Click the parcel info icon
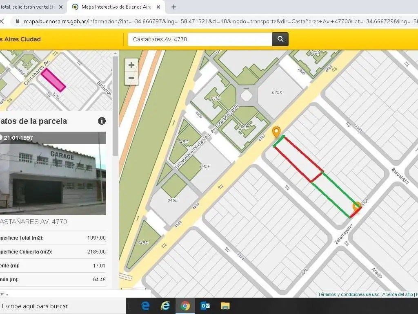Screen dimensions: 418x314 pos(102,121)
